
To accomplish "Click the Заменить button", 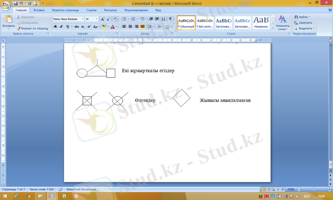I will pyautogui.click(x=305, y=22).
